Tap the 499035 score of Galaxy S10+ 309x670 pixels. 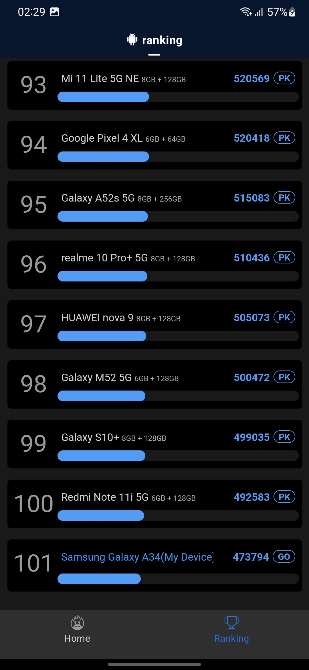tap(251, 437)
